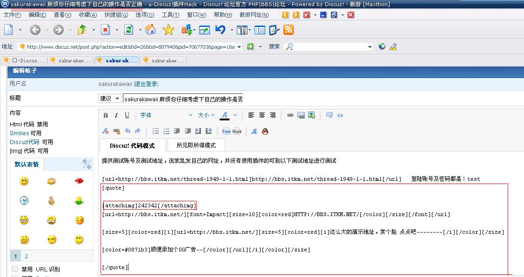Select the Discuz! 代码模式 editor tab
The image size is (524, 277).
132,145
